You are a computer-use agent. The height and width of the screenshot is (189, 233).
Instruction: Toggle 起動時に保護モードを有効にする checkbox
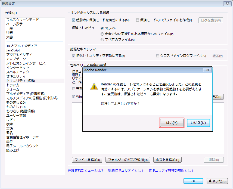(73, 20)
